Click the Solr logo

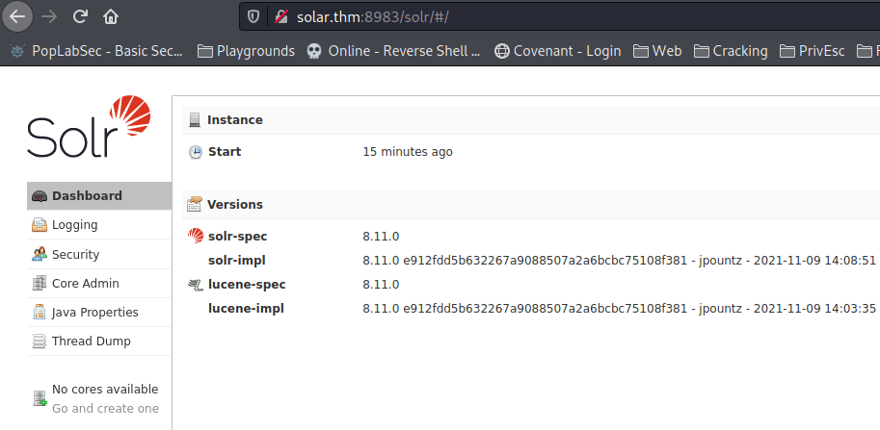[x=89, y=127]
